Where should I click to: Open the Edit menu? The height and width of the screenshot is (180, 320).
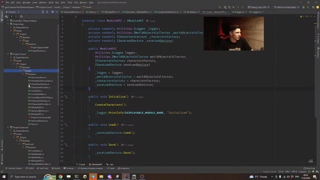point(12,2)
